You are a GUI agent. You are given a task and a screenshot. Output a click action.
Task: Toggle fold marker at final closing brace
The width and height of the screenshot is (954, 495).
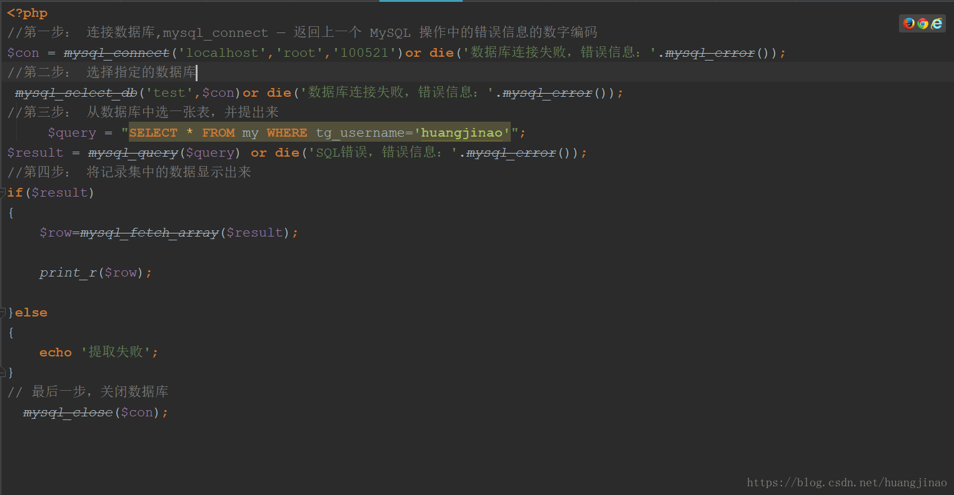pos(3,372)
